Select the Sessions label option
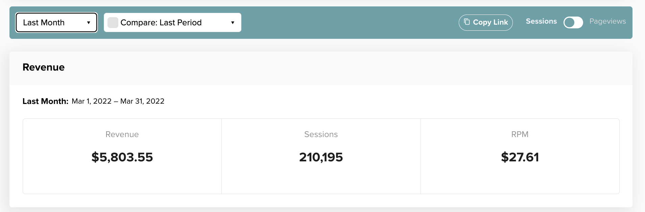The height and width of the screenshot is (212, 645). coord(541,21)
